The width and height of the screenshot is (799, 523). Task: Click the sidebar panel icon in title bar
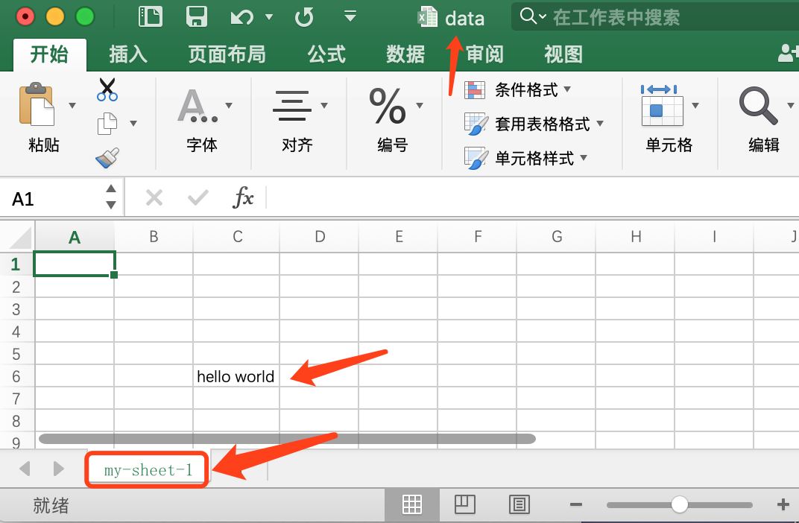point(151,16)
